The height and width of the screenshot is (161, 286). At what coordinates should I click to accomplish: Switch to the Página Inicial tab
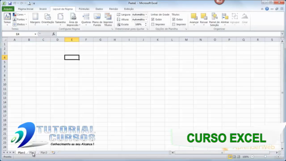[25, 9]
